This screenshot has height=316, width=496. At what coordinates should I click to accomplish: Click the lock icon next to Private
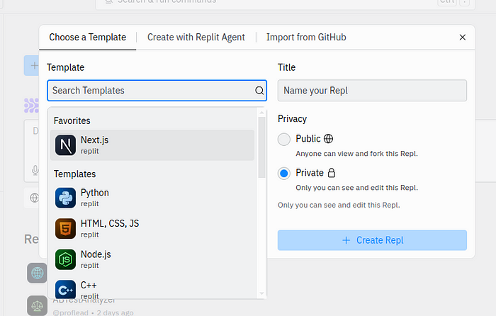(x=331, y=173)
